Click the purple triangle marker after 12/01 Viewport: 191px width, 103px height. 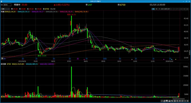(x=164, y=59)
